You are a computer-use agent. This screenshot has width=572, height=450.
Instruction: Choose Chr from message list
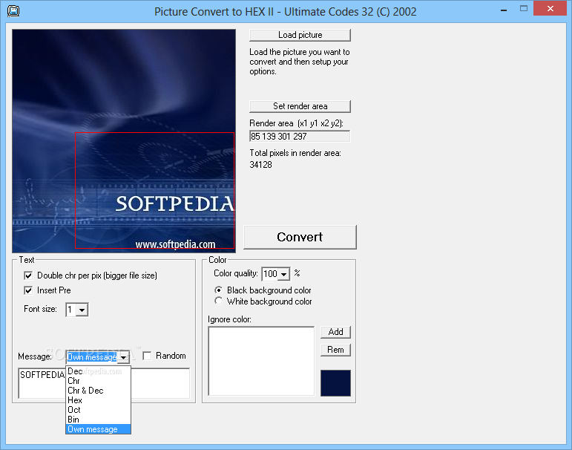pyautogui.click(x=98, y=381)
